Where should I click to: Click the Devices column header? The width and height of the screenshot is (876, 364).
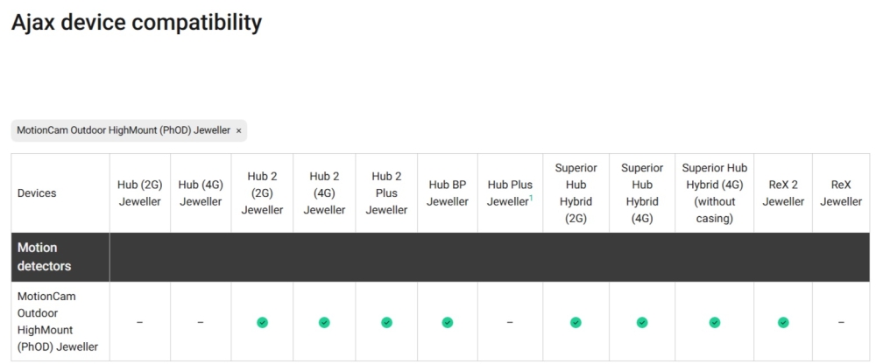[37, 193]
